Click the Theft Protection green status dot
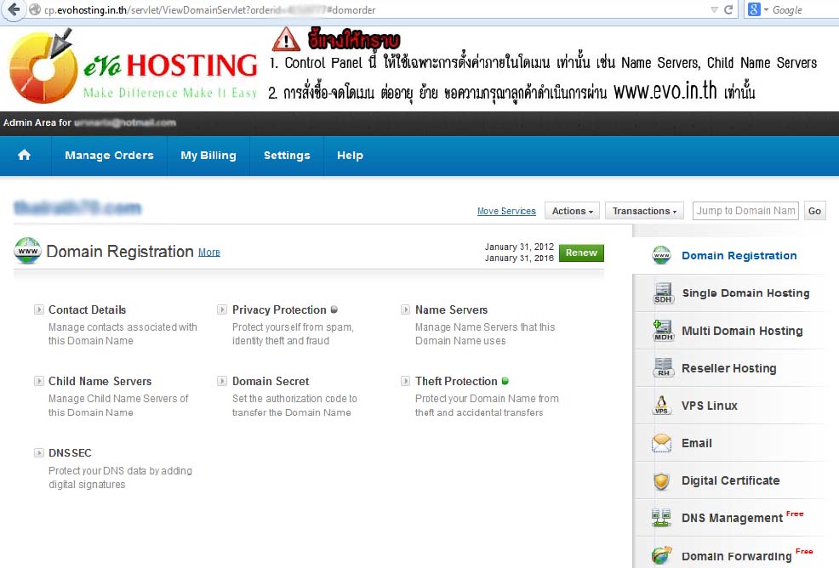 (x=505, y=381)
